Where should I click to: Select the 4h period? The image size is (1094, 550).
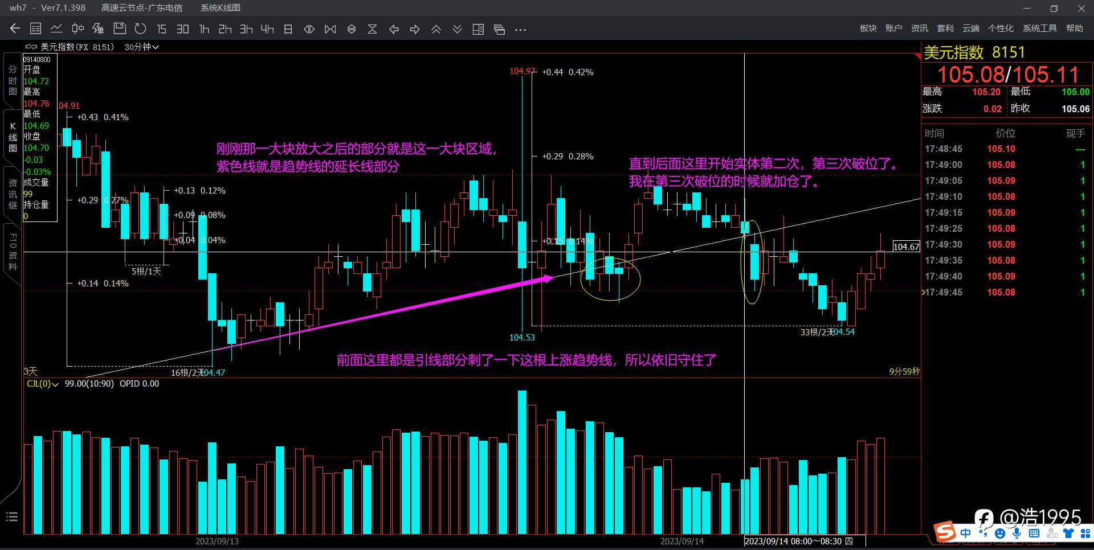click(267, 29)
